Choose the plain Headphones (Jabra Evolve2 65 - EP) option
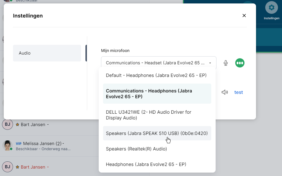282x176 pixels. click(157, 164)
